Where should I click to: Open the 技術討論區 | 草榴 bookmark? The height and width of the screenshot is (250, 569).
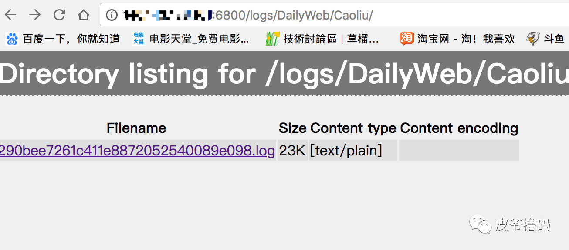click(x=331, y=39)
